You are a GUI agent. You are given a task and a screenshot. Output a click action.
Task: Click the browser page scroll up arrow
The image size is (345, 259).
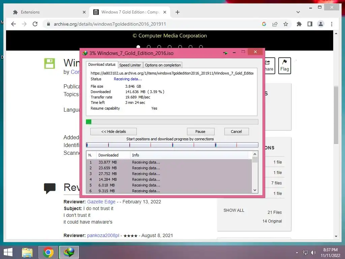336,33
